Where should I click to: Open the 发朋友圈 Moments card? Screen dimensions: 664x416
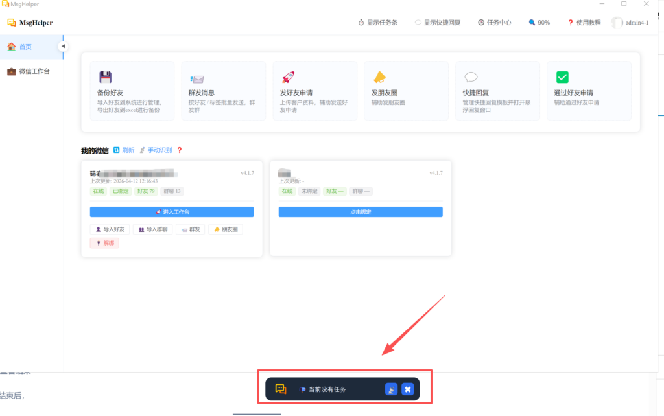(x=406, y=91)
